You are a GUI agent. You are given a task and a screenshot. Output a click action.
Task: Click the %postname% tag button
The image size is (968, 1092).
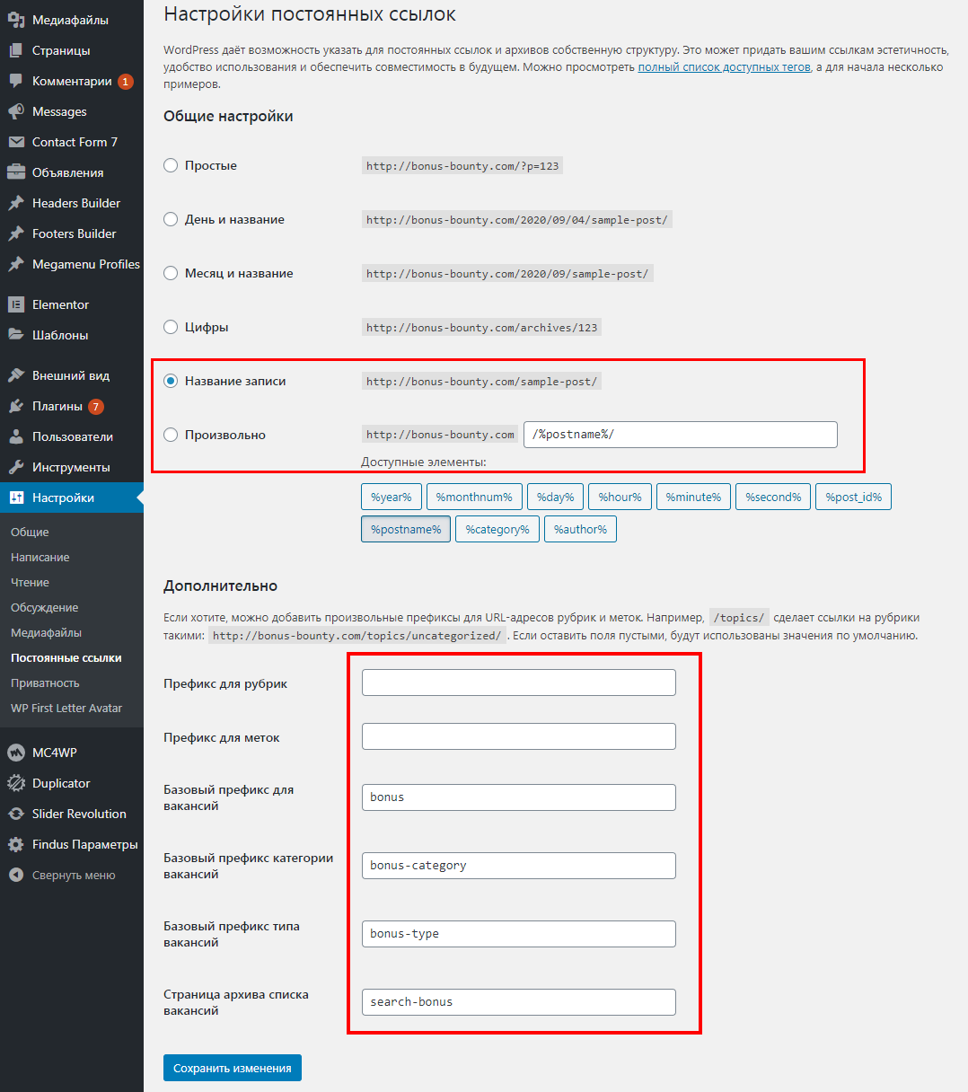406,529
